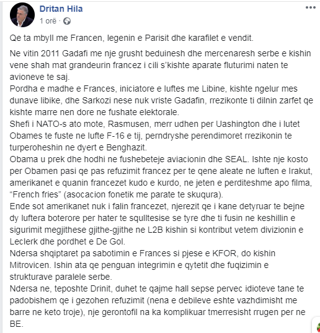Click the quoted phrase 'French fries'
This screenshot has width=320, height=333.
point(35,194)
